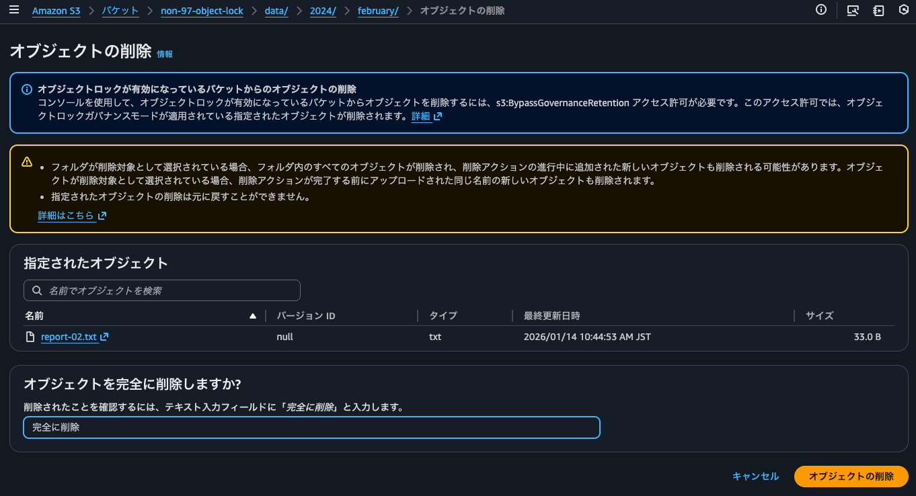Open the non-97-object-lock bucket breadcrumb
This screenshot has height=496, width=916.
point(202,11)
